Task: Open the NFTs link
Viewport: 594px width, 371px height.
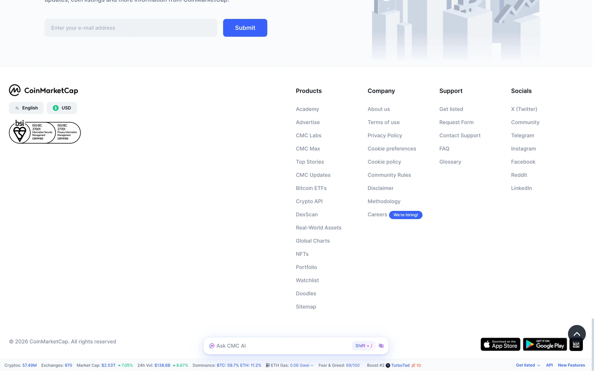Action: coord(302,254)
